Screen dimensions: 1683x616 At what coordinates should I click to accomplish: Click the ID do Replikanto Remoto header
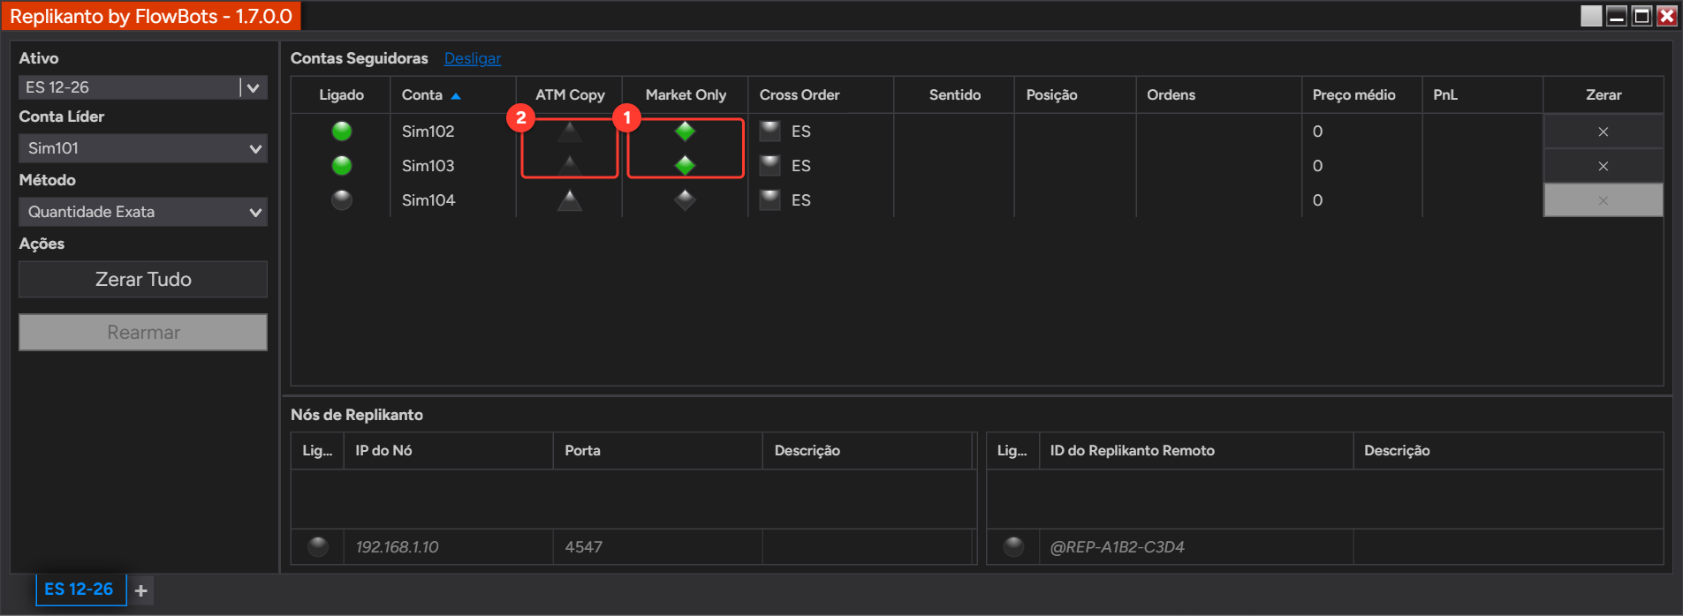pyautogui.click(x=1195, y=450)
